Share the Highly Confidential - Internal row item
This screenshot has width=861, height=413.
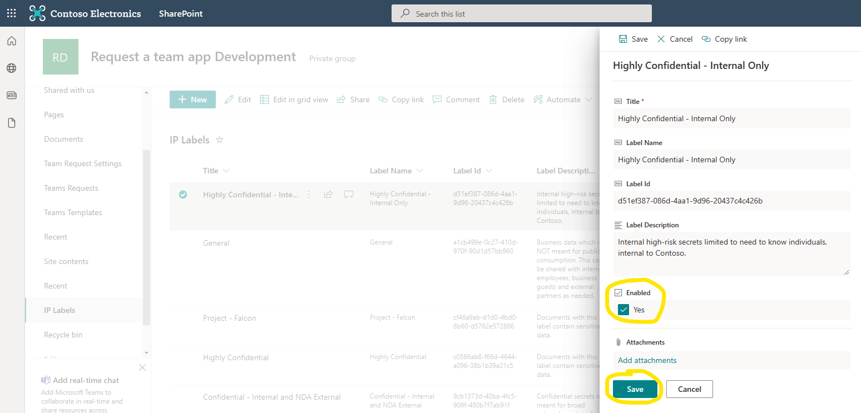pyautogui.click(x=328, y=195)
